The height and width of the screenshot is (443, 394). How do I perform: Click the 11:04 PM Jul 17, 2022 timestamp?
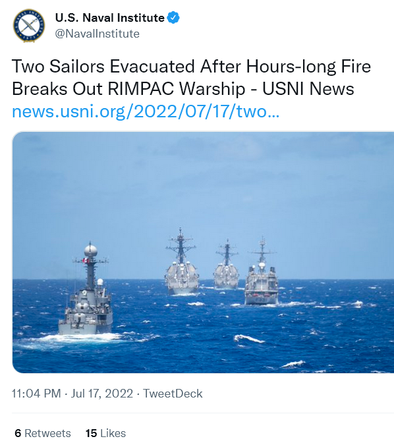coord(72,394)
